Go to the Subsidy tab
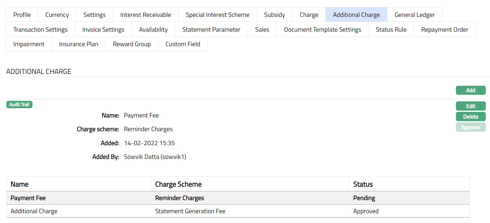This screenshot has width=490, height=223. pos(274,15)
